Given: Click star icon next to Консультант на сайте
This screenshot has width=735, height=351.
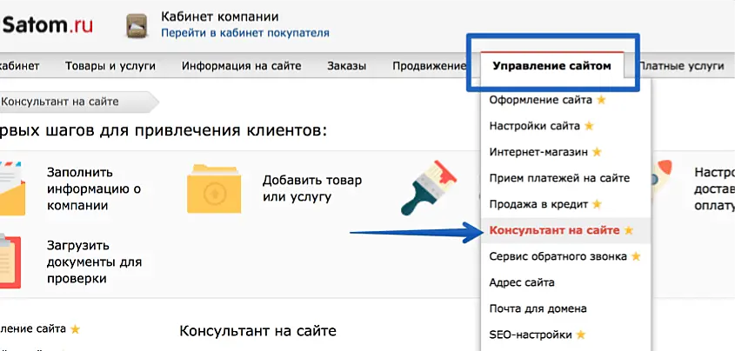Looking at the screenshot, I should [629, 230].
